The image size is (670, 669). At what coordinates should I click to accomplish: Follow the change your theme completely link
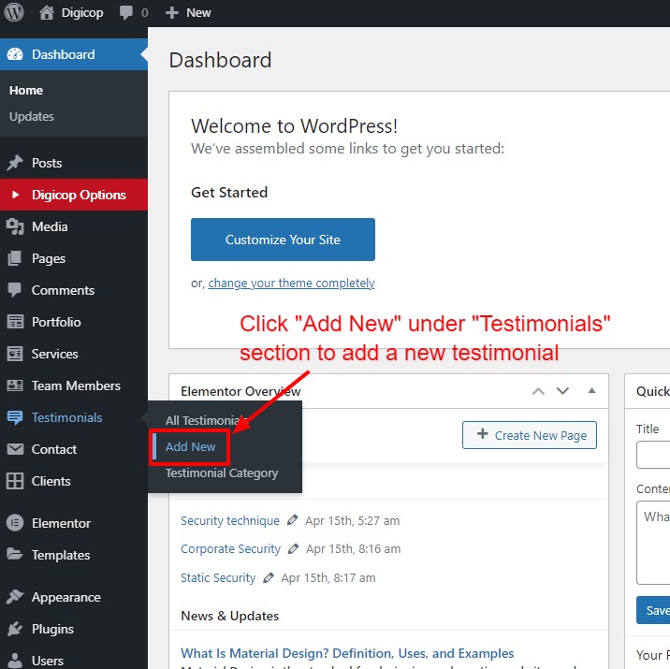point(291,283)
